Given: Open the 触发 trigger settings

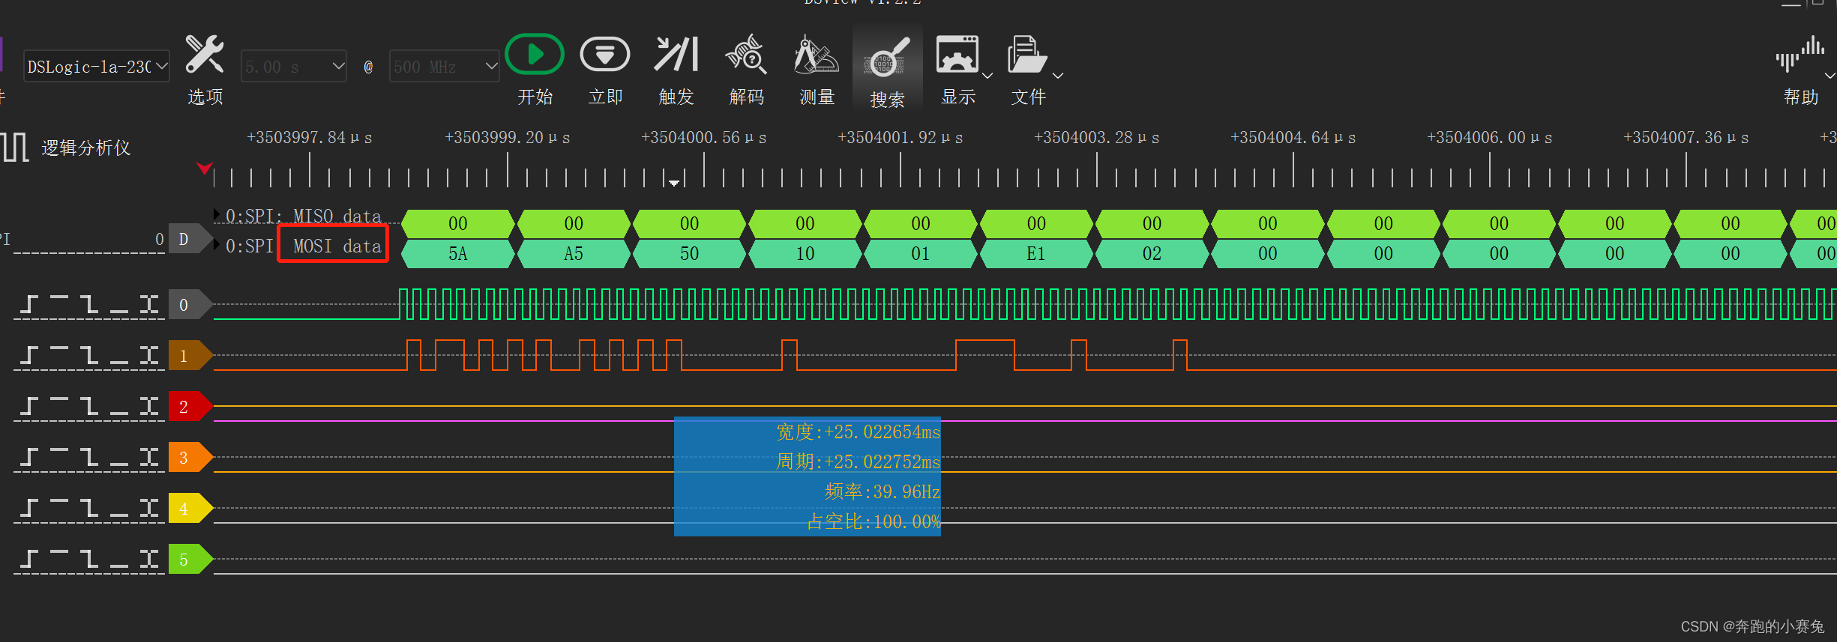Looking at the screenshot, I should pos(676,55).
